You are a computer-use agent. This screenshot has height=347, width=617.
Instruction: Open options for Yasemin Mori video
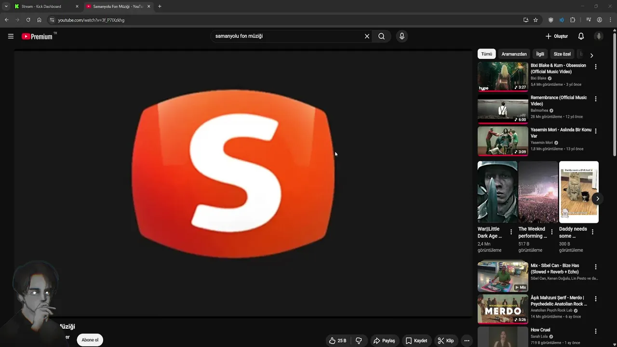pos(596,131)
